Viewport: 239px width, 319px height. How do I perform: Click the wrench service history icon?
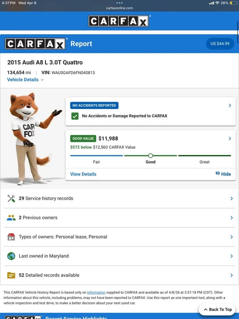11,198
